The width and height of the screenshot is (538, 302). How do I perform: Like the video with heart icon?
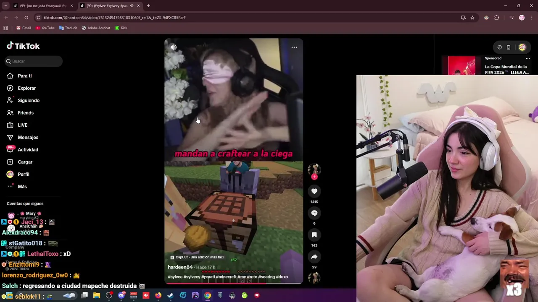pyautogui.click(x=314, y=191)
